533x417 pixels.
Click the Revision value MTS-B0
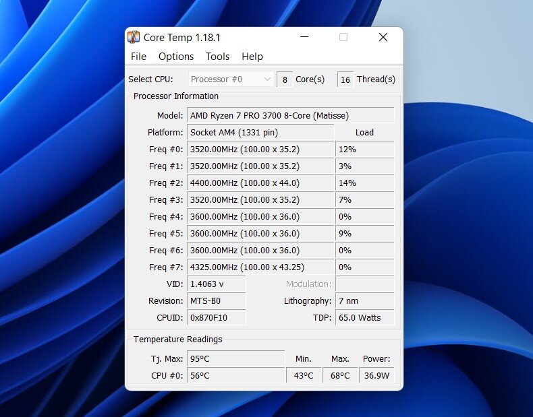[216, 301]
